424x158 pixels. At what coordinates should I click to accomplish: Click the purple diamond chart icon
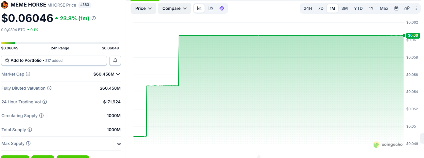(222, 8)
